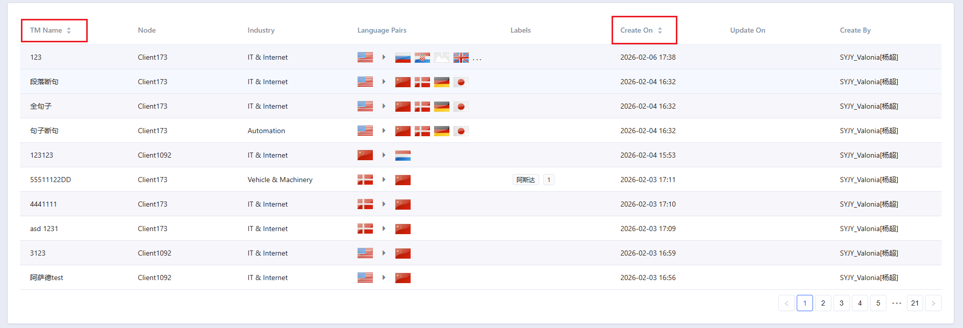Navigate to page 4

coord(860,303)
